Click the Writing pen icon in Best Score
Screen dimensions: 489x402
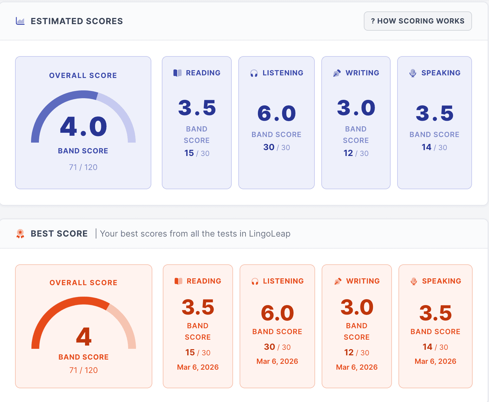[338, 281]
